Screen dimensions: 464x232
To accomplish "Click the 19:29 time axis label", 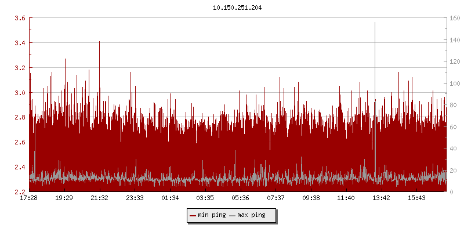I will pos(64,198).
